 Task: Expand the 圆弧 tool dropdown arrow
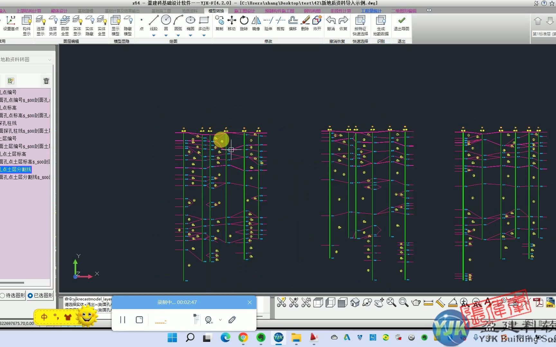click(x=178, y=35)
